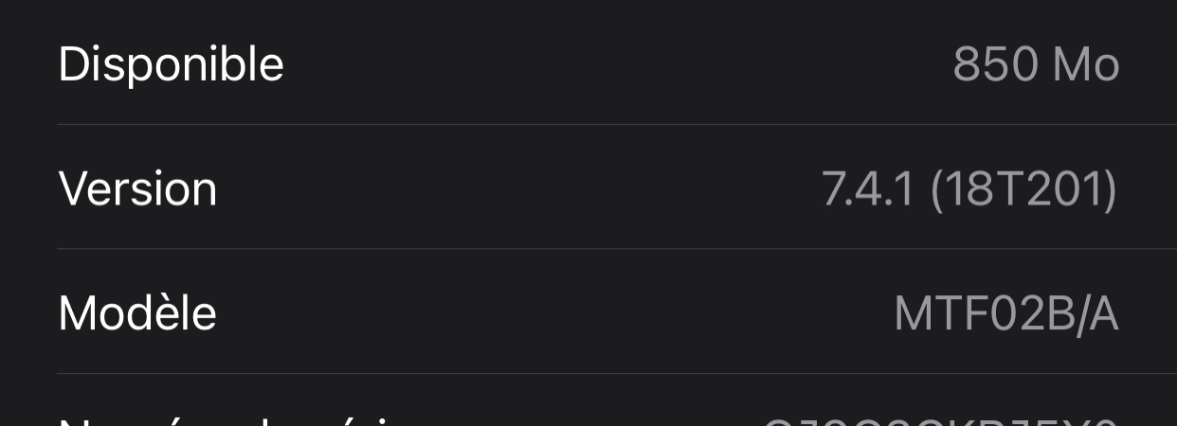Tap the partially visible serial number label

(227, 419)
